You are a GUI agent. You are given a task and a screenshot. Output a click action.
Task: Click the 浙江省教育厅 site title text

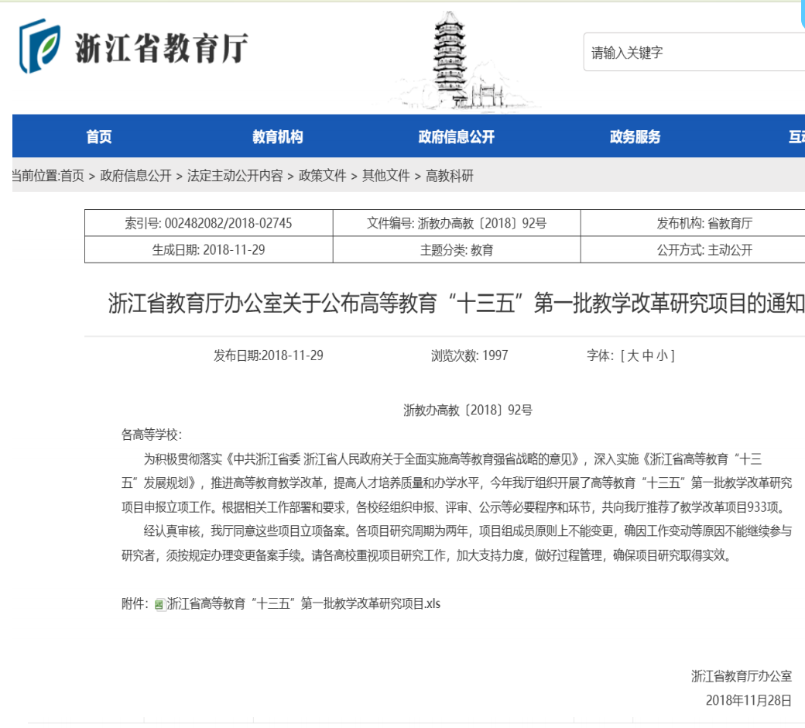pos(161,48)
